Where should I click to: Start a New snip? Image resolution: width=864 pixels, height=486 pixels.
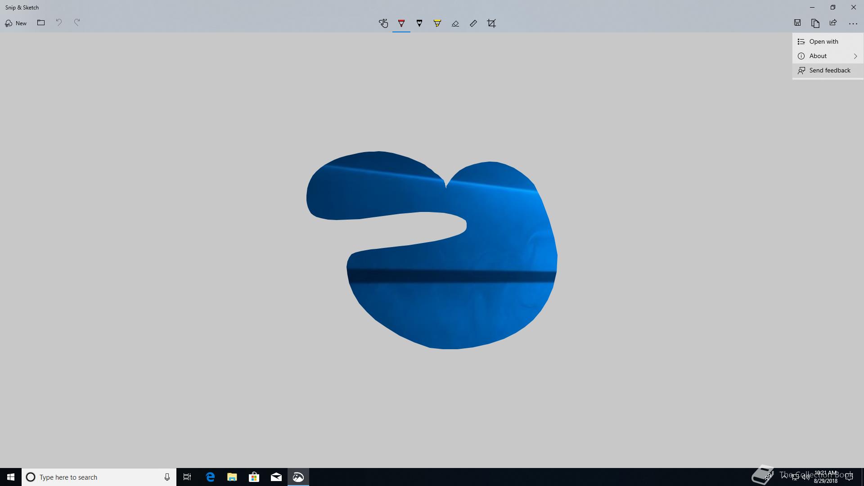tap(16, 23)
